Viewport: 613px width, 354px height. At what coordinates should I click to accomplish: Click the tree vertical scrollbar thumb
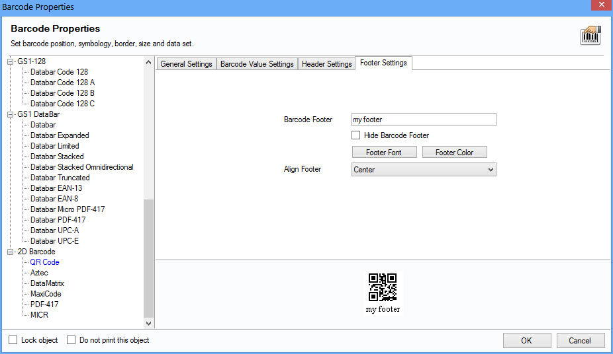click(x=148, y=258)
